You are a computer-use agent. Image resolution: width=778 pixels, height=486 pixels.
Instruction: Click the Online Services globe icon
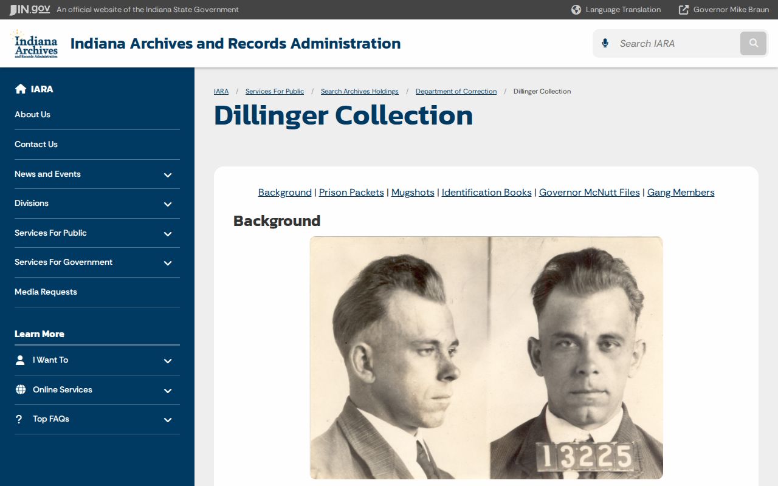coord(21,389)
